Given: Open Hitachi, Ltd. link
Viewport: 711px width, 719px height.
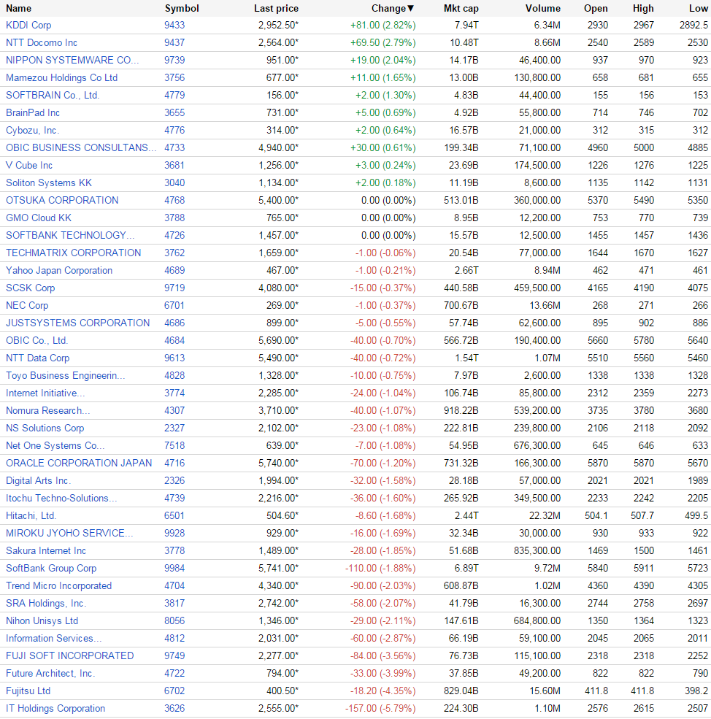Looking at the screenshot, I should pos(31,516).
